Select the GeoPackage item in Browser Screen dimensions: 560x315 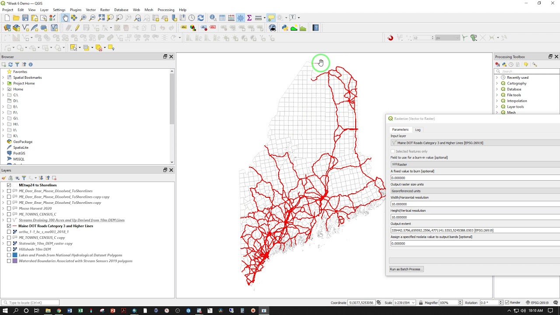coord(23,142)
